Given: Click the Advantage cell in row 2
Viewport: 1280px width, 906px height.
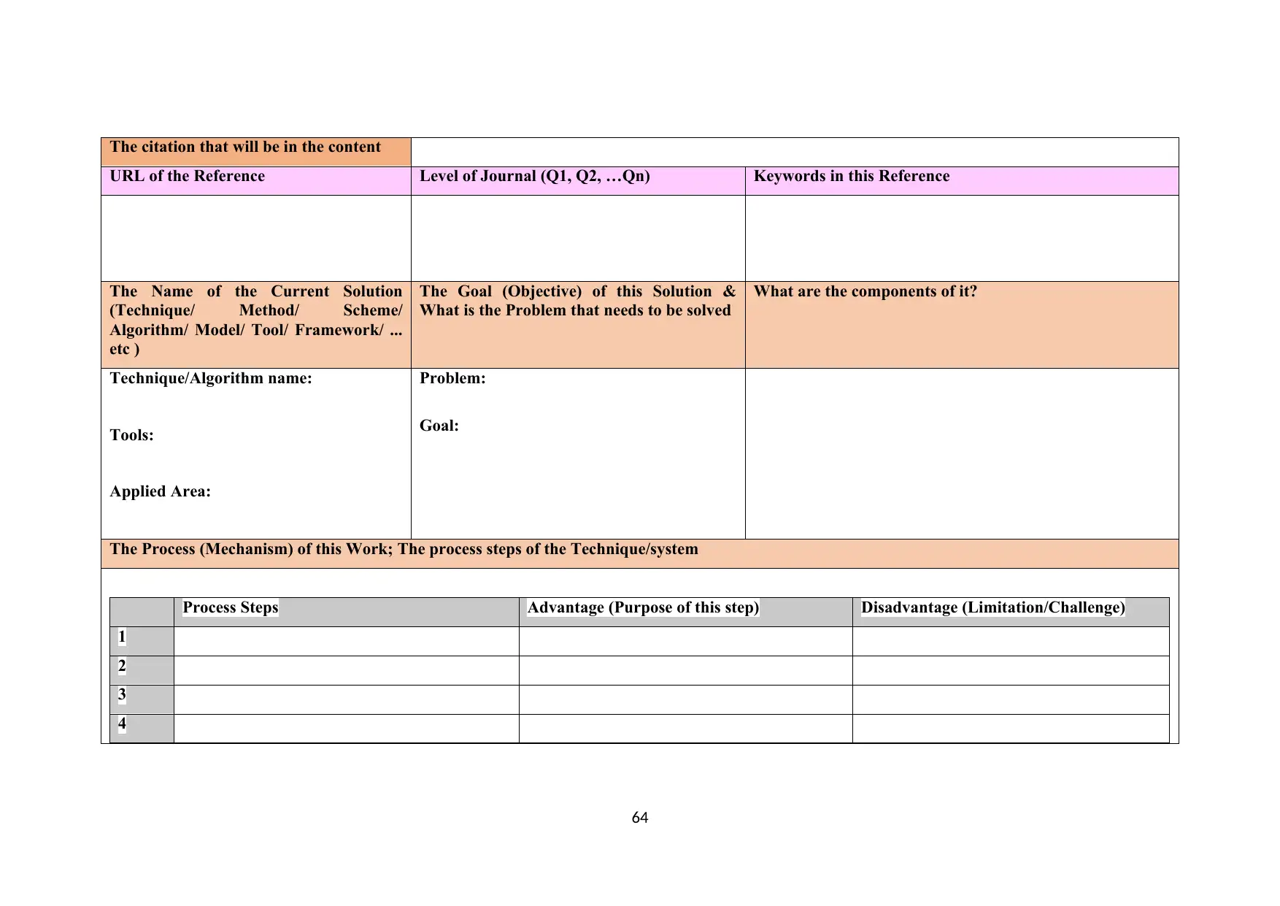Looking at the screenshot, I should (x=686, y=670).
